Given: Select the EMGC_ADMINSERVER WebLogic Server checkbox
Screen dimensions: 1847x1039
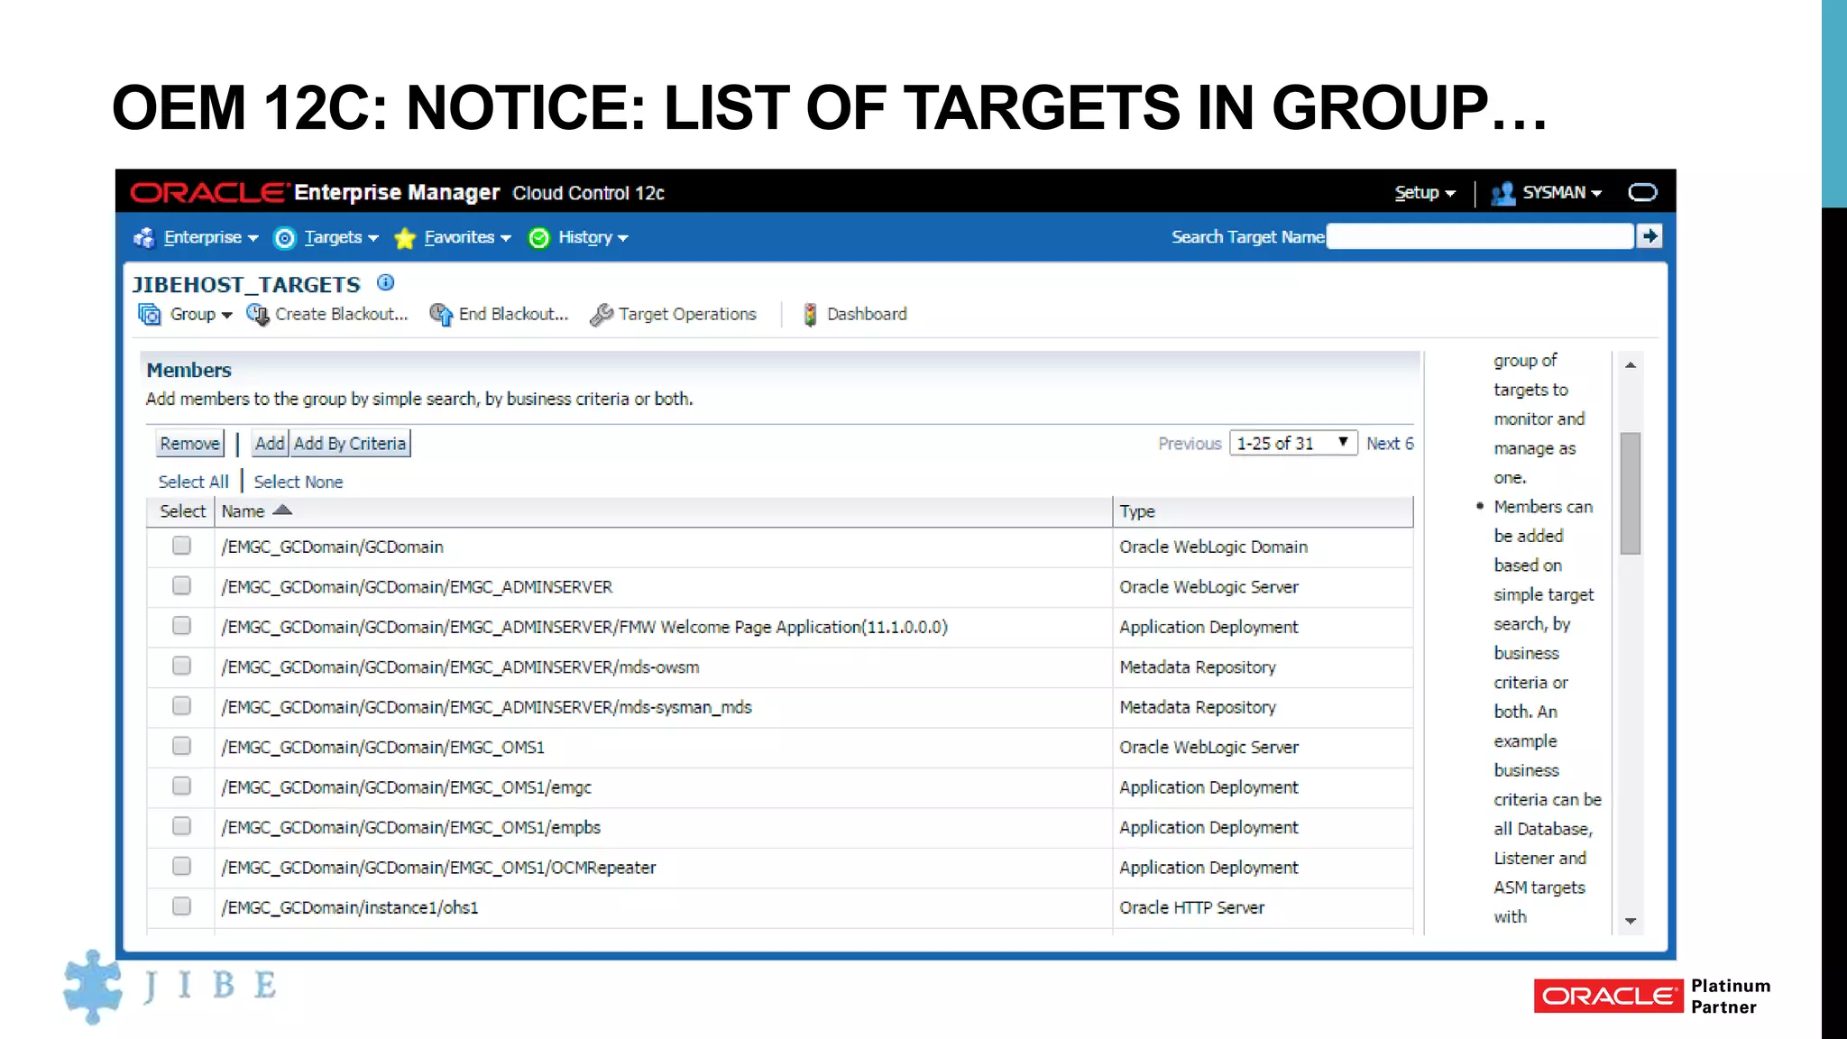Looking at the screenshot, I should pyautogui.click(x=181, y=585).
